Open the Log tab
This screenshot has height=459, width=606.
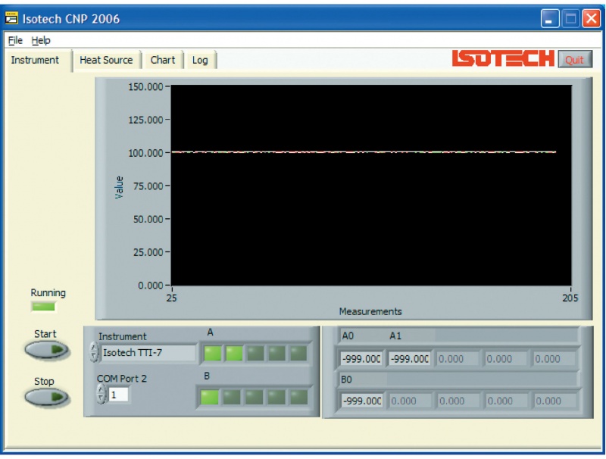coord(200,61)
